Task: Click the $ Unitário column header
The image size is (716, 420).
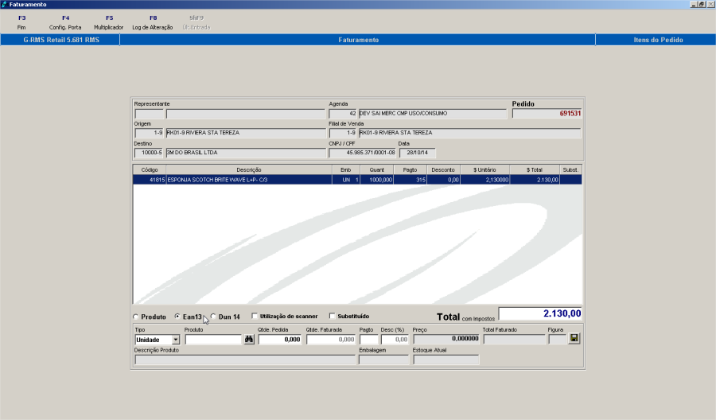Action: click(485, 169)
